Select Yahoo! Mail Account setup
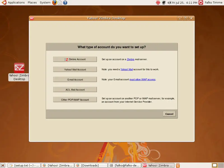Screen dimensions: 224x168 (x=75, y=69)
